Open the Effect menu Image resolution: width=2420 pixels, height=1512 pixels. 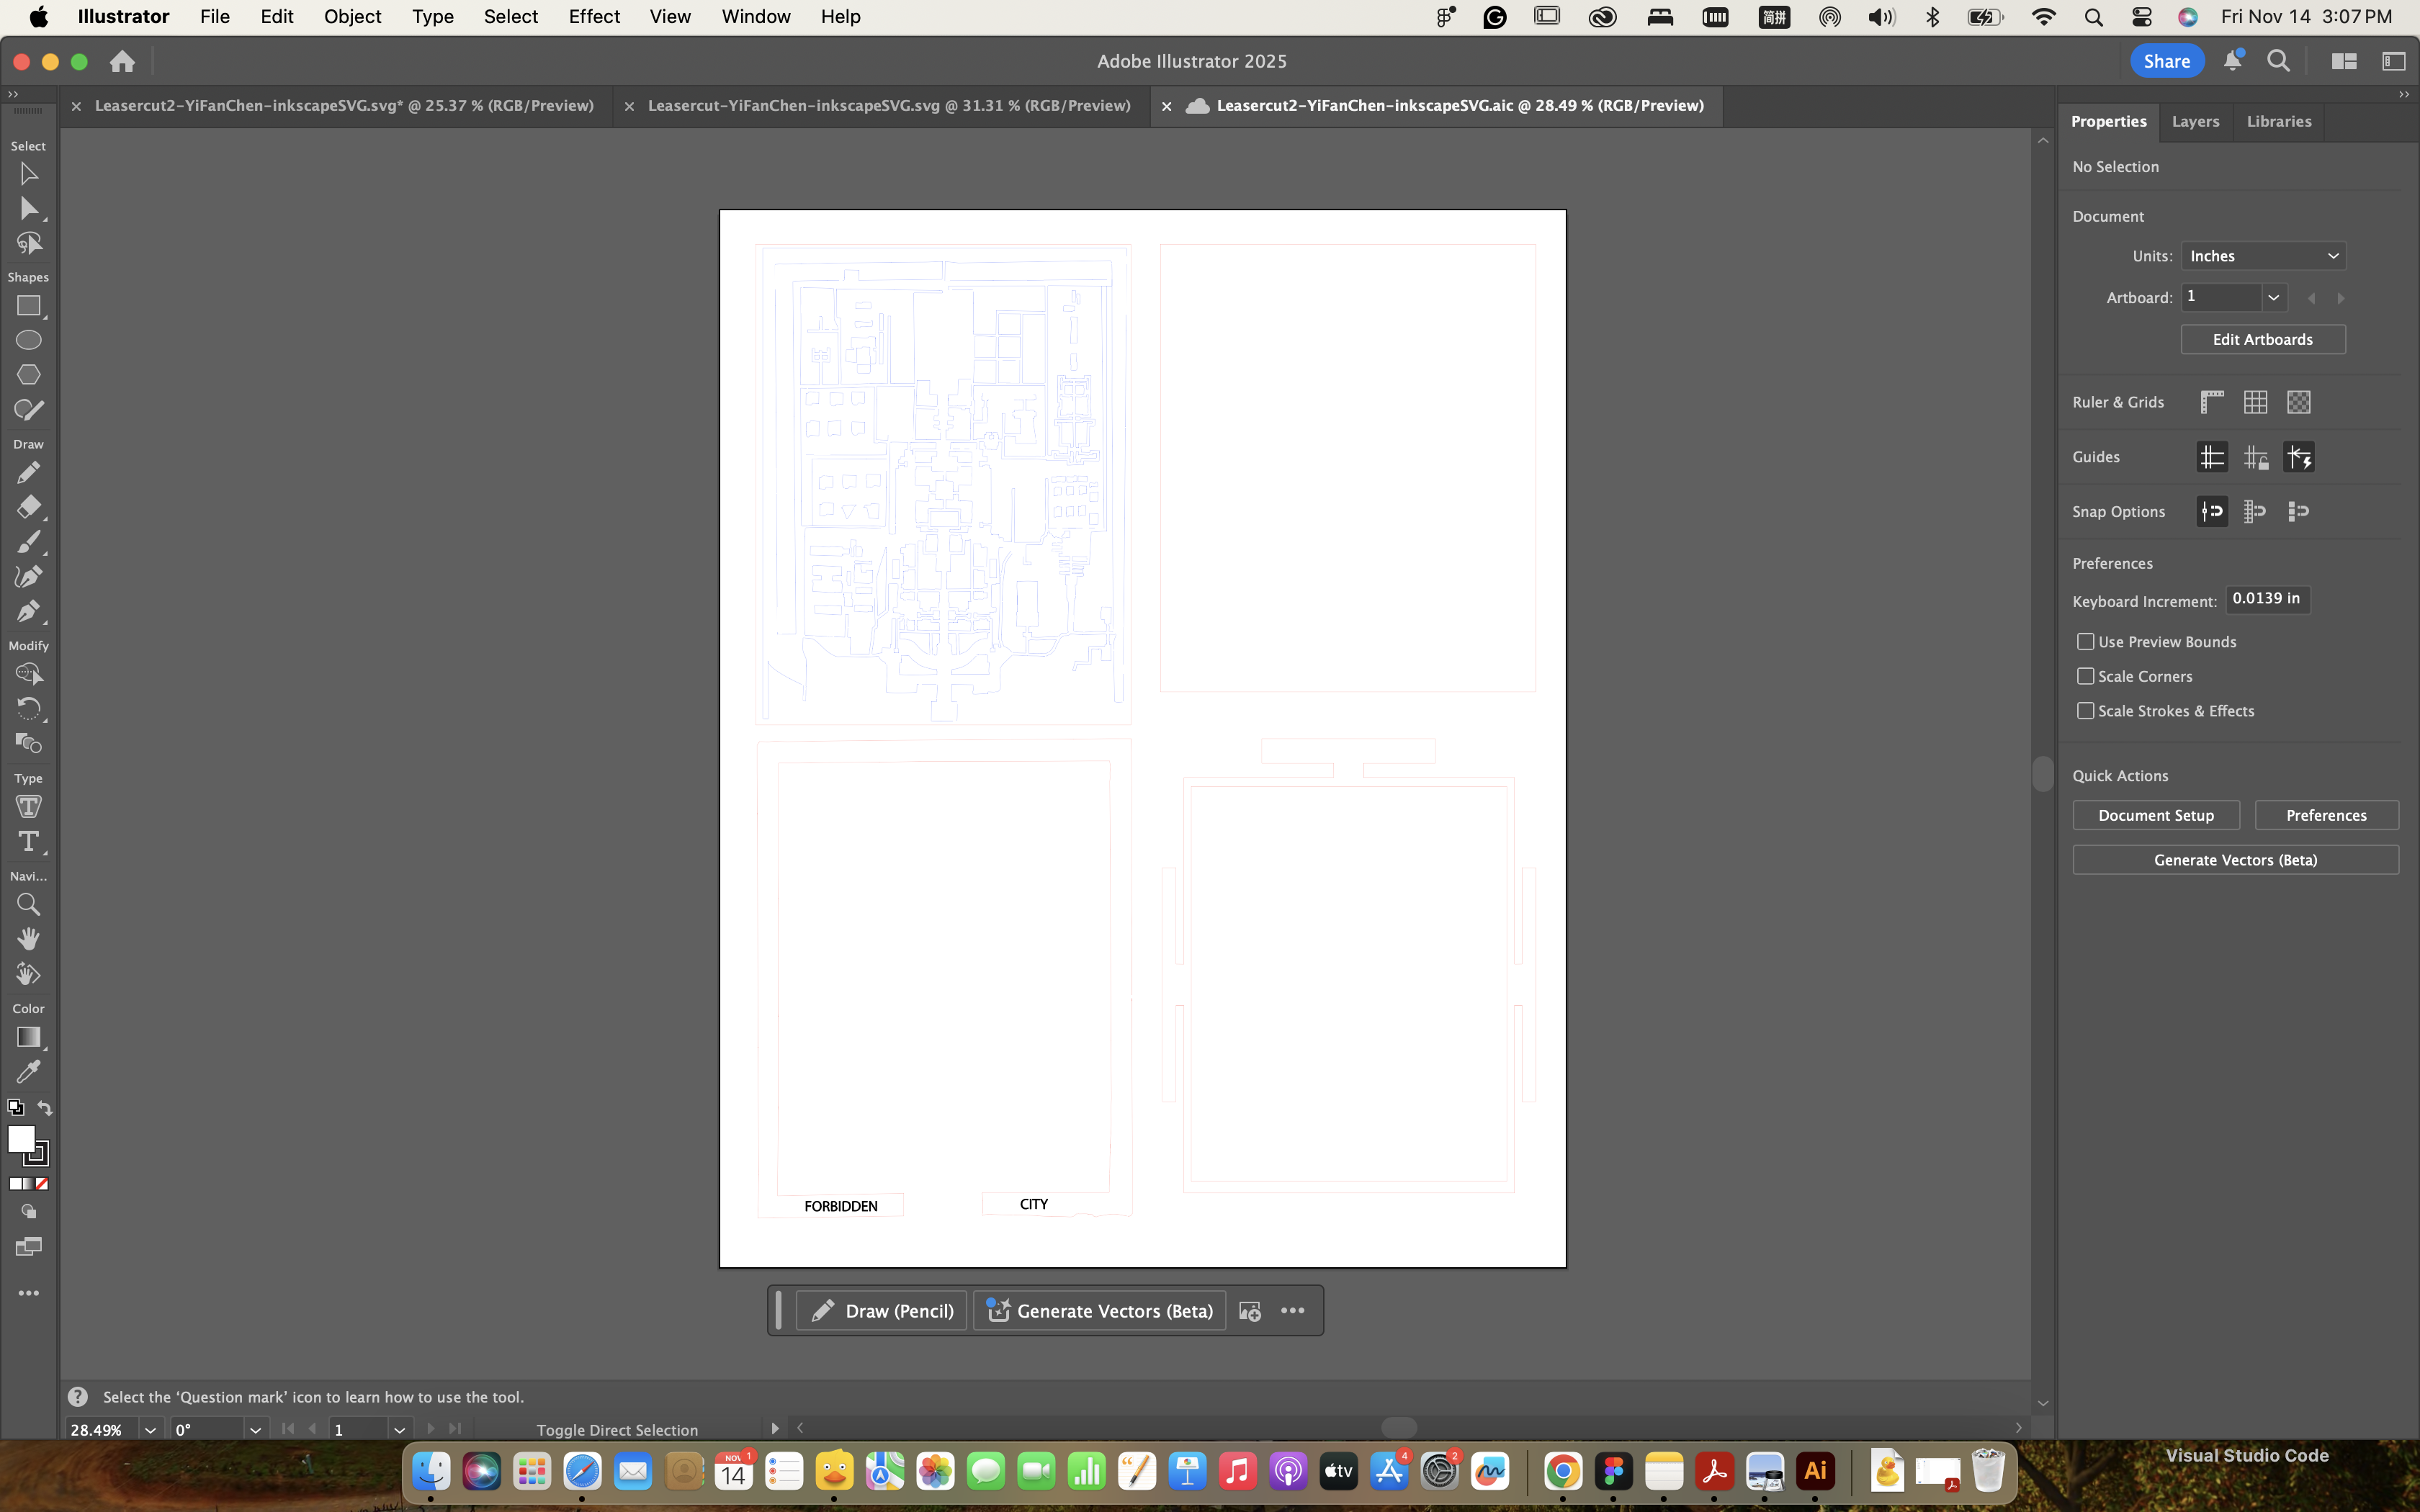tap(594, 17)
